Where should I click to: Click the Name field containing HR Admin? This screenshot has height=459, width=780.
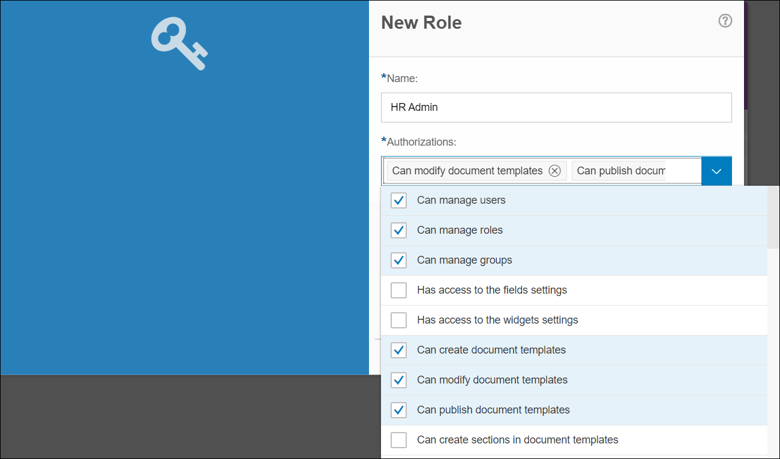[x=556, y=107]
